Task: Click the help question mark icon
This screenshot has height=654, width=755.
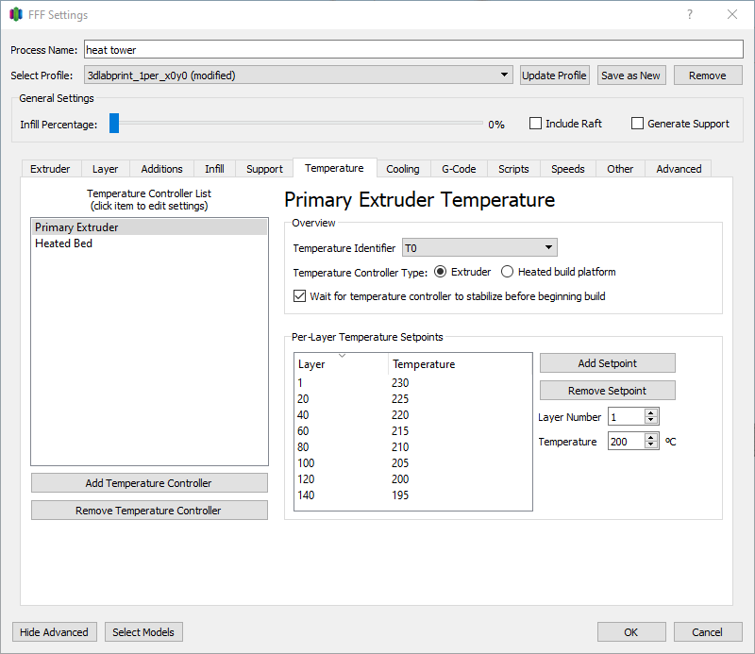Action: pyautogui.click(x=690, y=14)
